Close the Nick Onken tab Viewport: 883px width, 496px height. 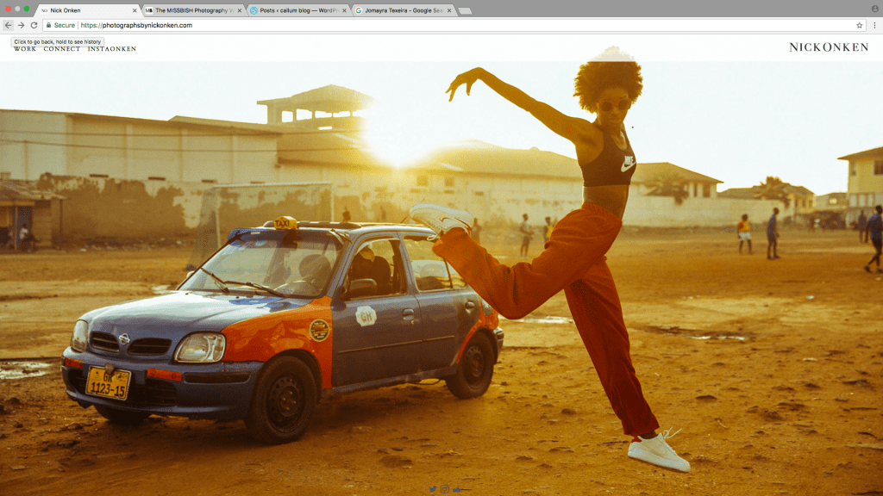[135, 10]
